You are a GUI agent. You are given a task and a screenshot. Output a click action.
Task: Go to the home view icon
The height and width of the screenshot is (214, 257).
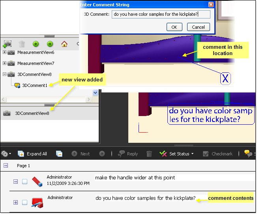(x=64, y=44)
